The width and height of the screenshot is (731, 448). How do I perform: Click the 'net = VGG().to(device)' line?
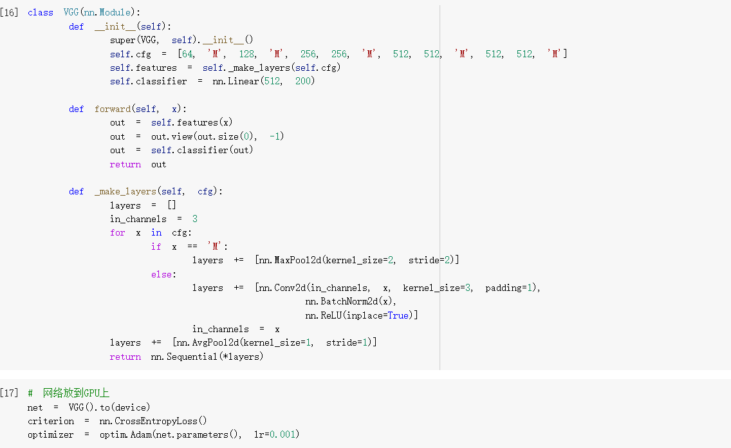(x=89, y=407)
